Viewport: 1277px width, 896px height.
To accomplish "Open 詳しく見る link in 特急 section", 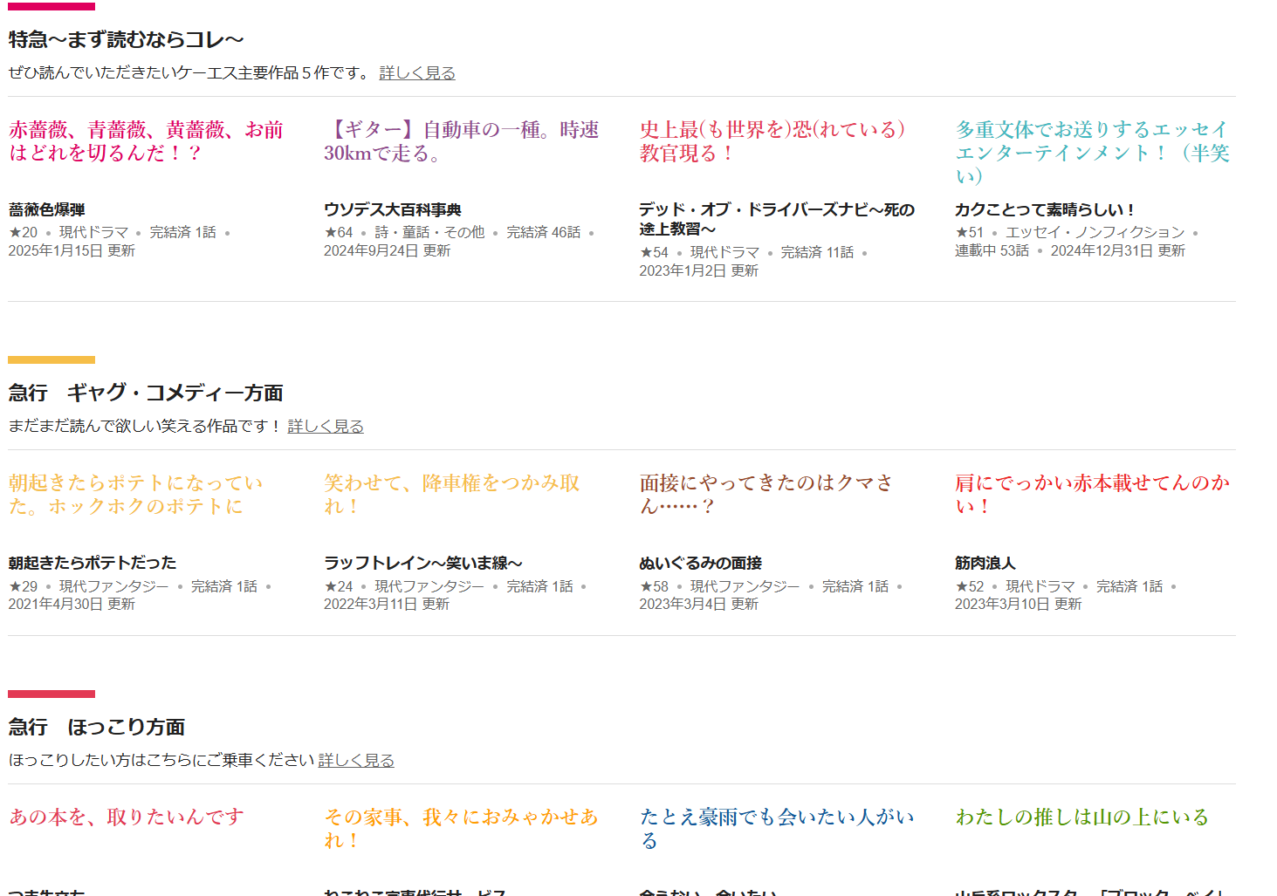I will (x=416, y=73).
